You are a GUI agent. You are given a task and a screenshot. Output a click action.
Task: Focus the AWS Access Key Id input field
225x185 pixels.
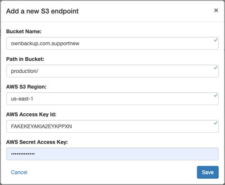112,127
